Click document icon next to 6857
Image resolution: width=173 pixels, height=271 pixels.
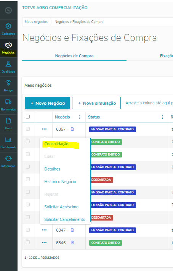(x=72, y=129)
